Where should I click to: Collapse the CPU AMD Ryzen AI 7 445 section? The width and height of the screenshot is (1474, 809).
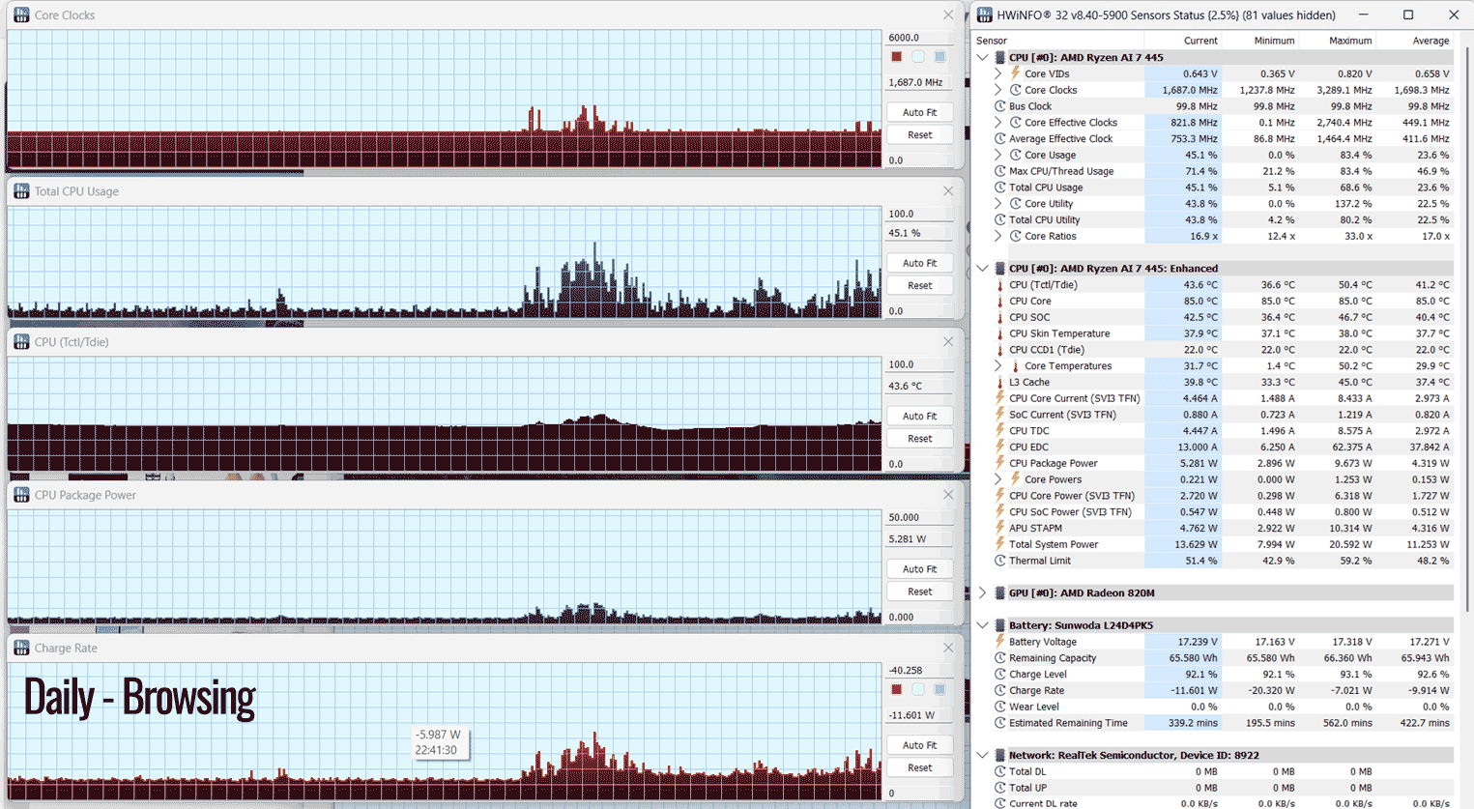[x=983, y=57]
